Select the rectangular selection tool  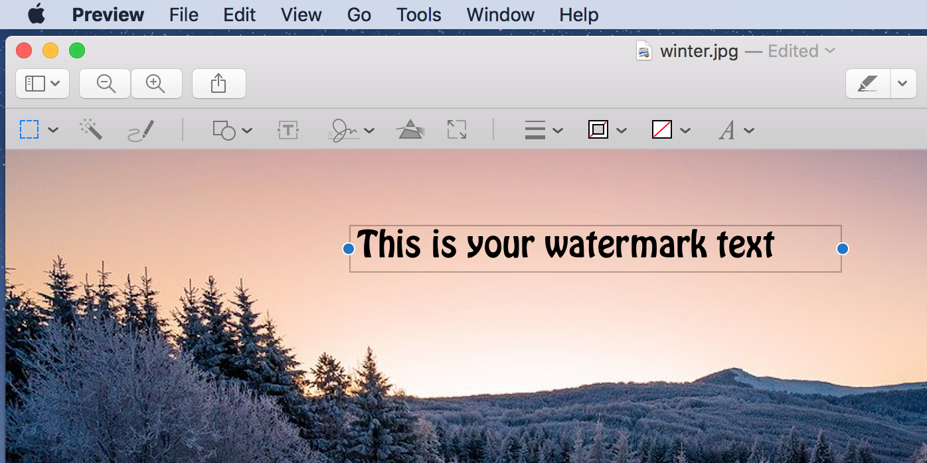coord(30,129)
